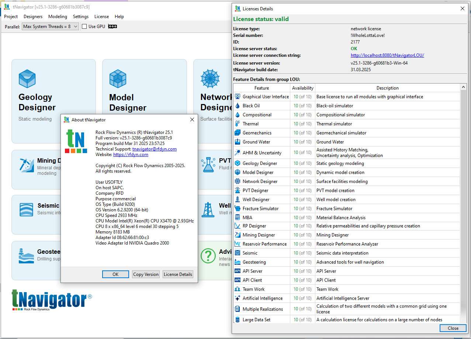This screenshot has height=339, width=471.
Task: Open the Max System Threads dropdown
Action: [x=50, y=27]
